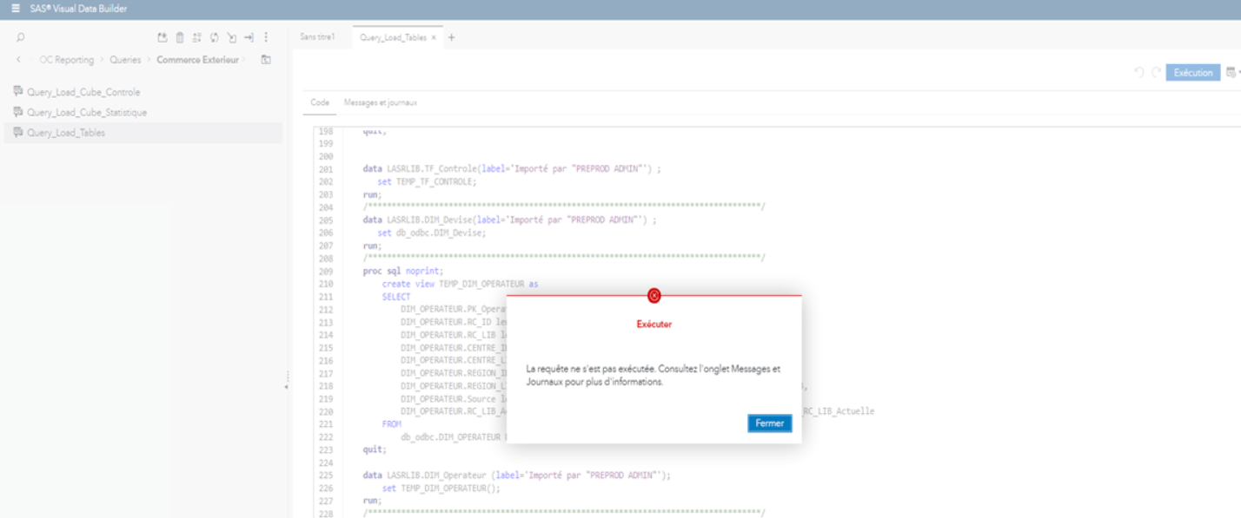Delete selected query using the trash icon
1241x518 pixels.
point(181,36)
